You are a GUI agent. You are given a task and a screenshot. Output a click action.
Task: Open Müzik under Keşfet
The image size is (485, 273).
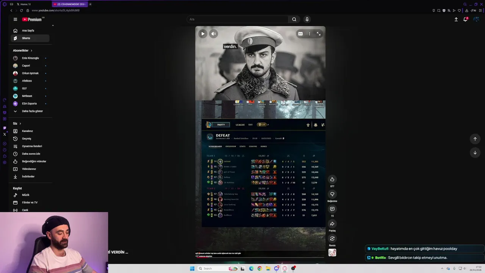30,195
